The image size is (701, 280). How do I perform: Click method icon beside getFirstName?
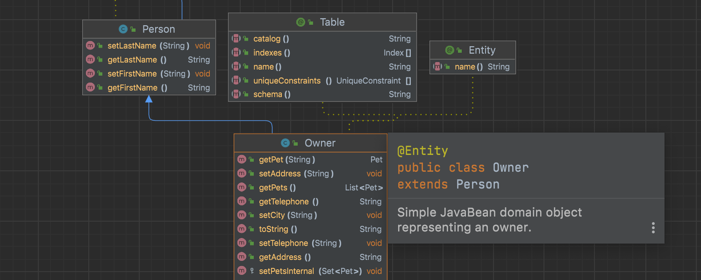point(91,87)
